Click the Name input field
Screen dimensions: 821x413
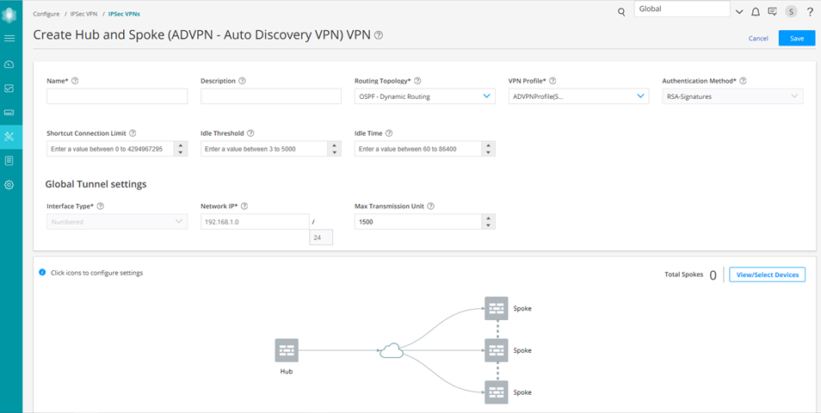pyautogui.click(x=117, y=96)
